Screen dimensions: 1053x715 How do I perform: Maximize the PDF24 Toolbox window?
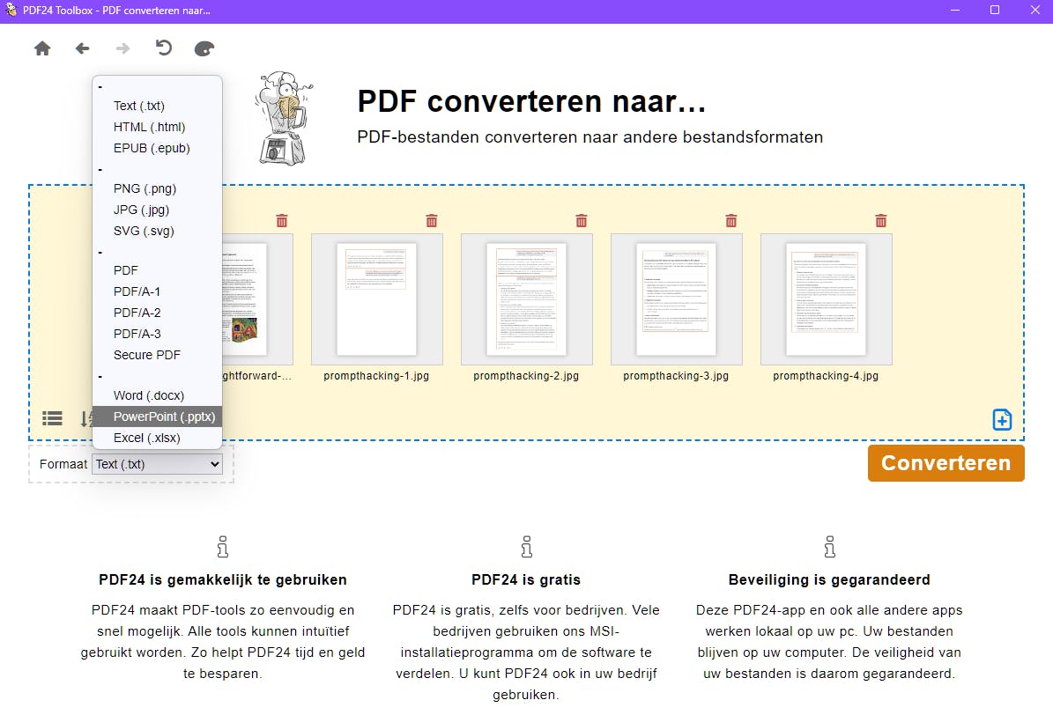click(x=995, y=10)
